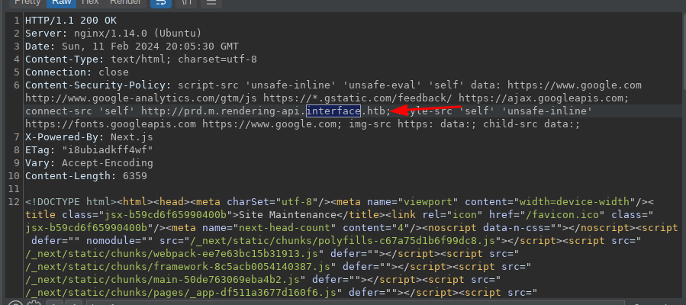686x305 pixels.
Task: Click 'Sun, 11 Feb 2024 20:05:30 GMT' date value
Action: 150,47
